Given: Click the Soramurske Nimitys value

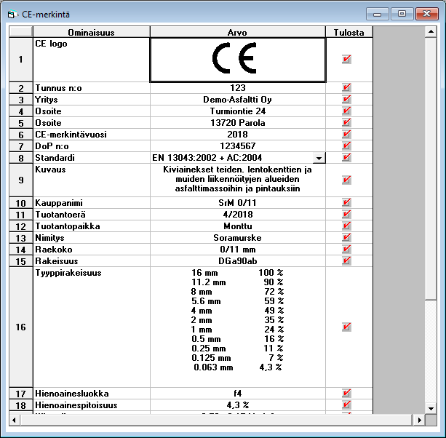Looking at the screenshot, I should click(x=237, y=238).
